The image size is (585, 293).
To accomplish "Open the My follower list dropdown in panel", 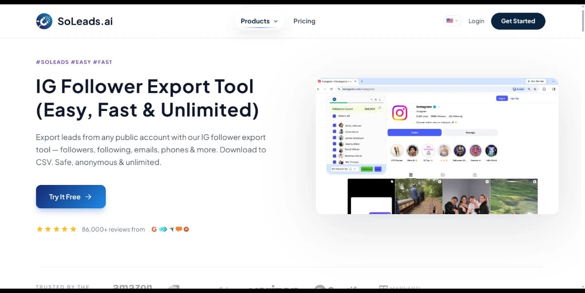I will point(344,169).
